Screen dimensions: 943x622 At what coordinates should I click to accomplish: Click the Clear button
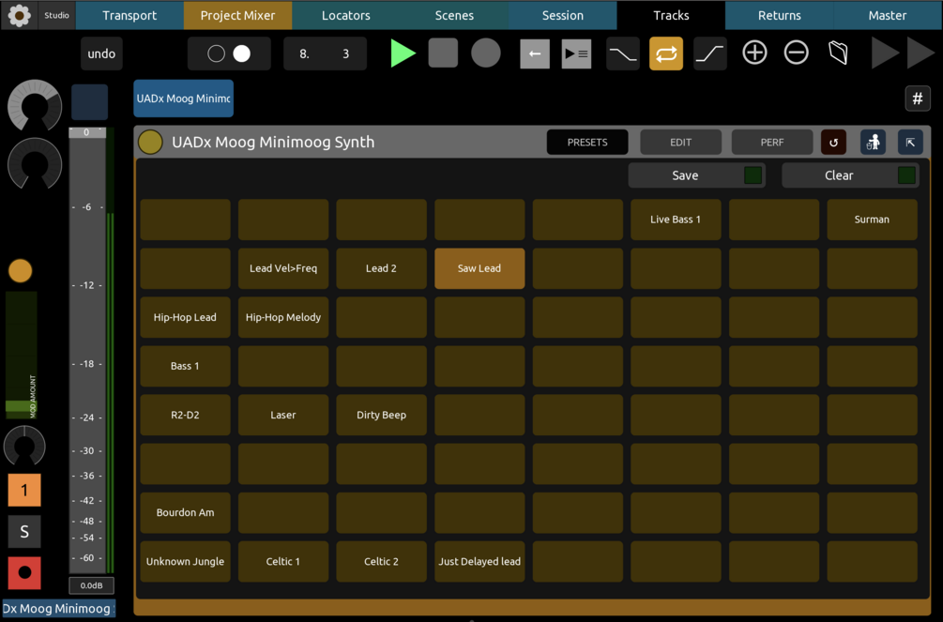850,175
